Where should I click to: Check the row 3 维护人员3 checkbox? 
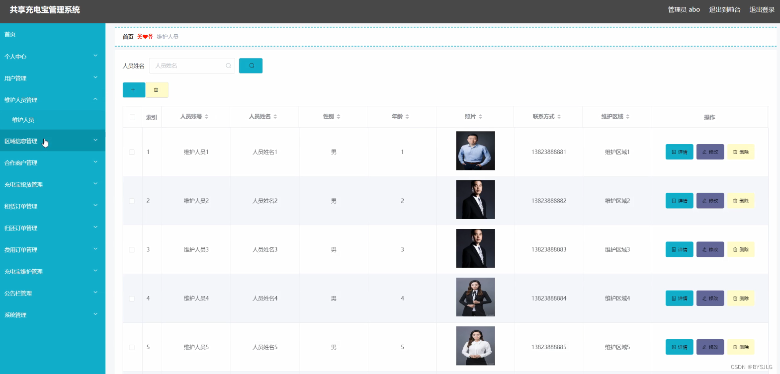pos(132,249)
